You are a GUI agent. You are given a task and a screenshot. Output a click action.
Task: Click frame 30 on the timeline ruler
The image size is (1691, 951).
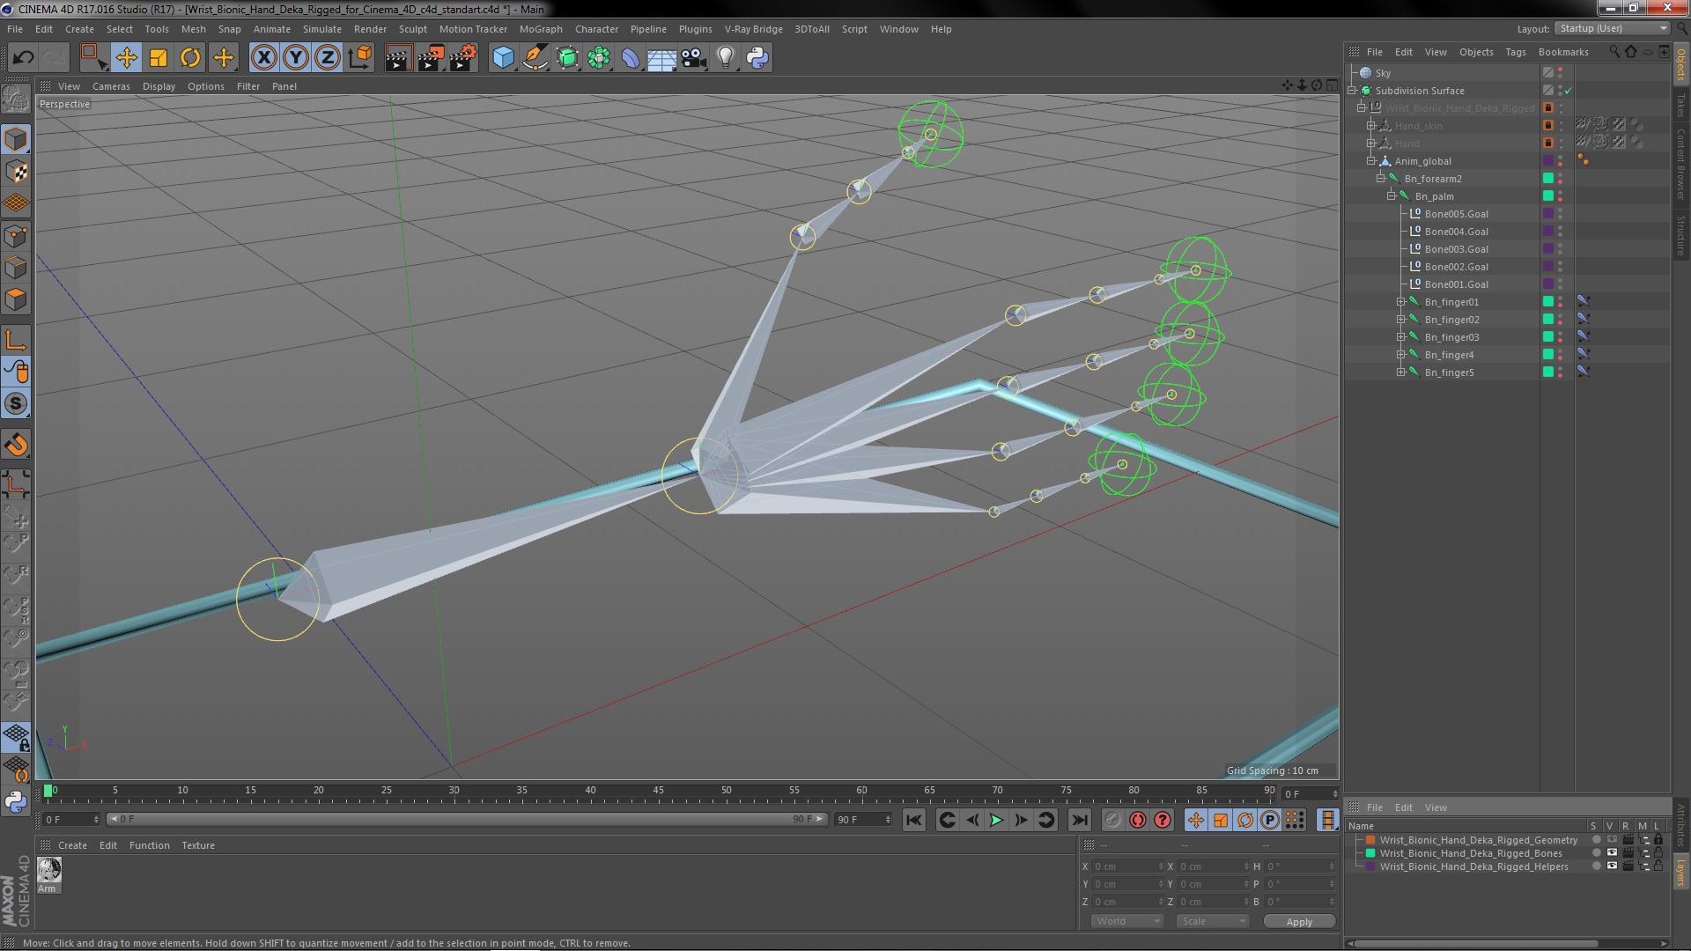[x=454, y=791]
